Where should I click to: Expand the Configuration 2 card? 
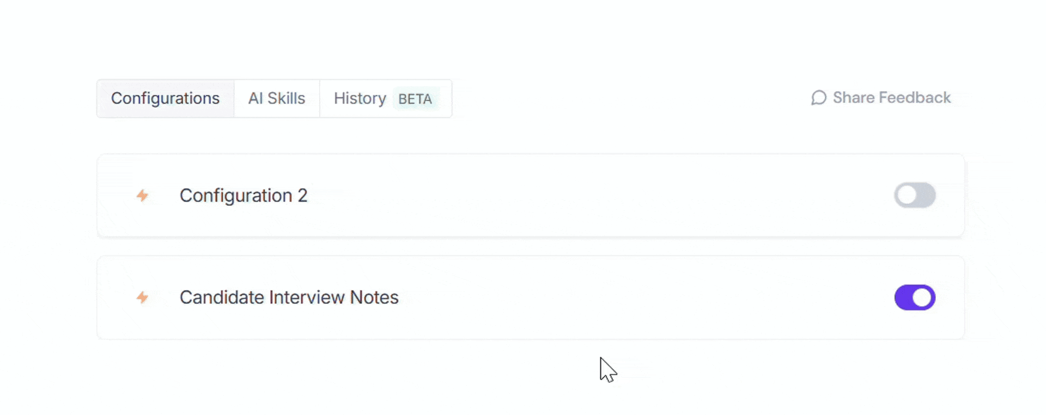coord(531,196)
